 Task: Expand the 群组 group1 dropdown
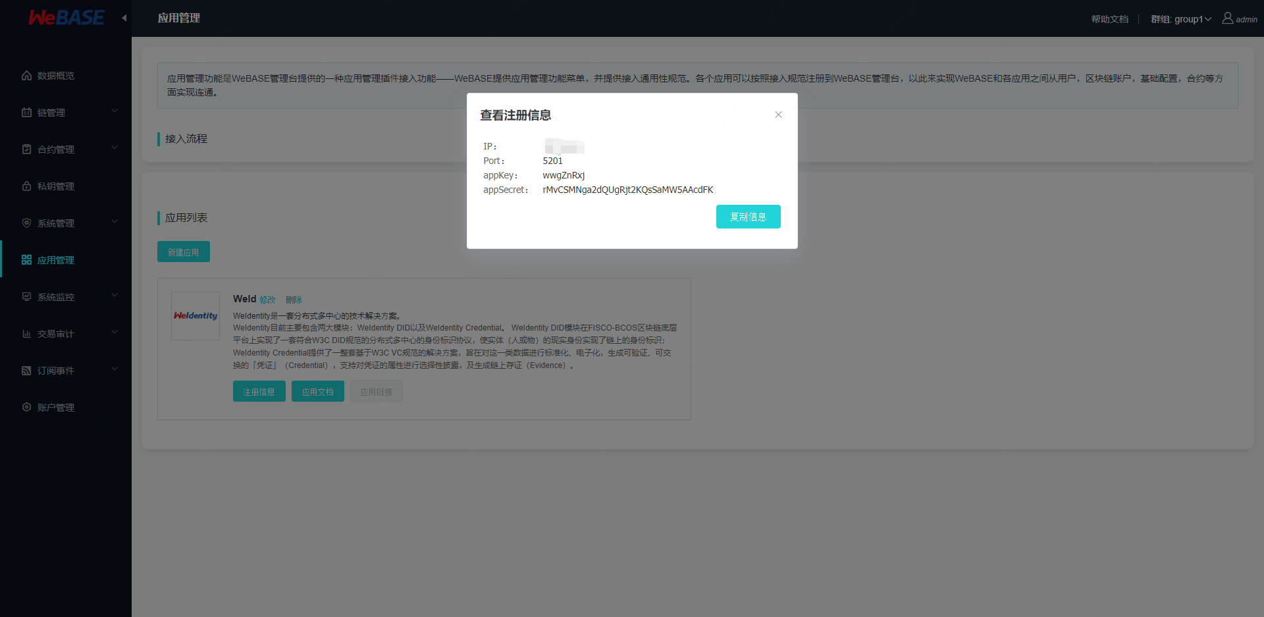[x=1180, y=18]
